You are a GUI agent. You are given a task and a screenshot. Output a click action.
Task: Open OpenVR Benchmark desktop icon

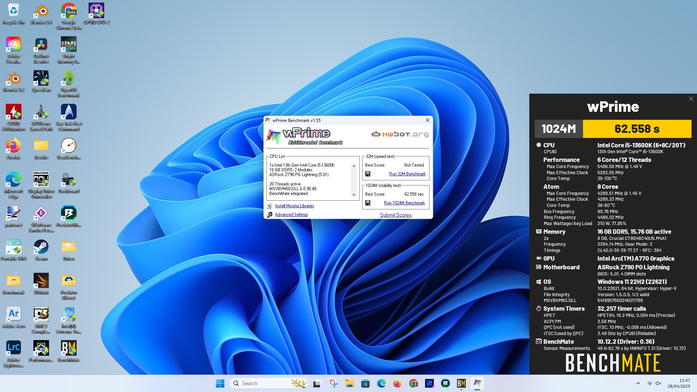pyautogui.click(x=69, y=84)
